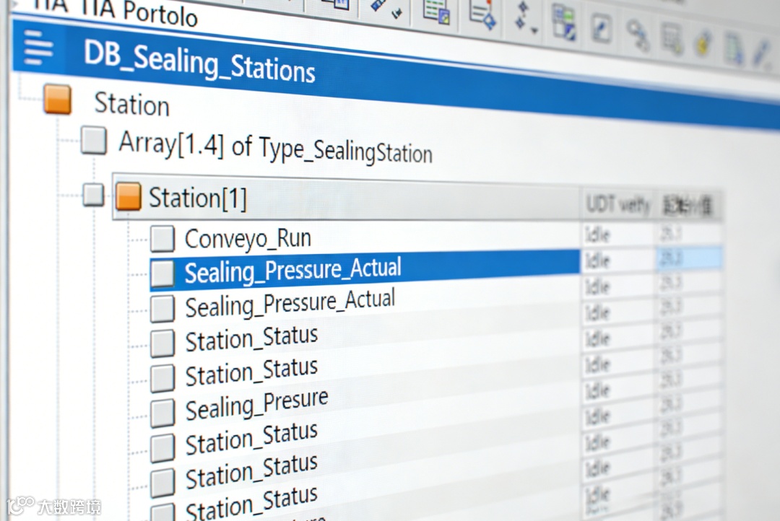This screenshot has width=780, height=521.
Task: Click the hamburger list icon beside DB_Sealing_Stations
Action: coord(38,47)
